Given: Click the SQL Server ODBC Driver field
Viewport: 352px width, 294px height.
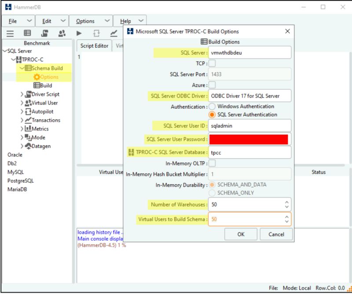Looking at the screenshot, I should click(249, 96).
